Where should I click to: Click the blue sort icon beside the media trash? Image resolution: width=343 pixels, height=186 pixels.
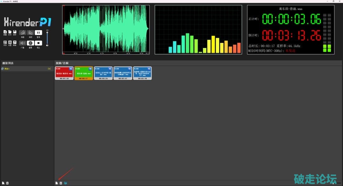coord(66,183)
